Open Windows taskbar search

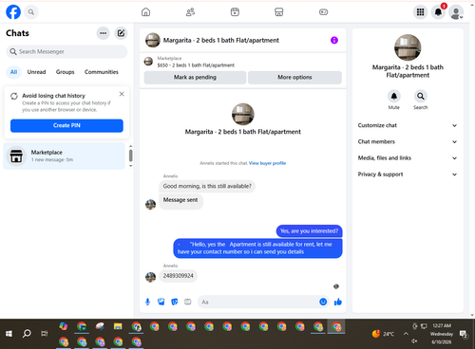click(x=27, y=334)
